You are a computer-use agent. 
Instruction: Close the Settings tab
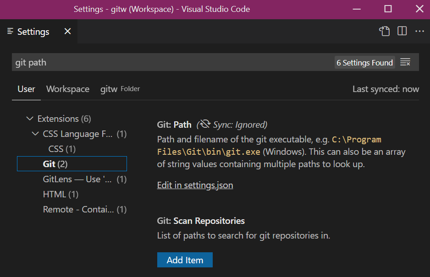pyautogui.click(x=67, y=31)
